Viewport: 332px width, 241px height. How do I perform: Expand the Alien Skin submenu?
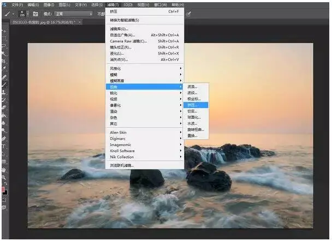(x=145, y=132)
